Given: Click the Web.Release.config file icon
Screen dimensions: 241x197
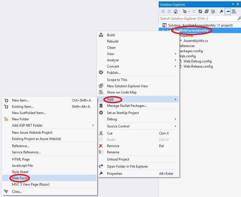Looking at the screenshot, I should tap(181, 66).
